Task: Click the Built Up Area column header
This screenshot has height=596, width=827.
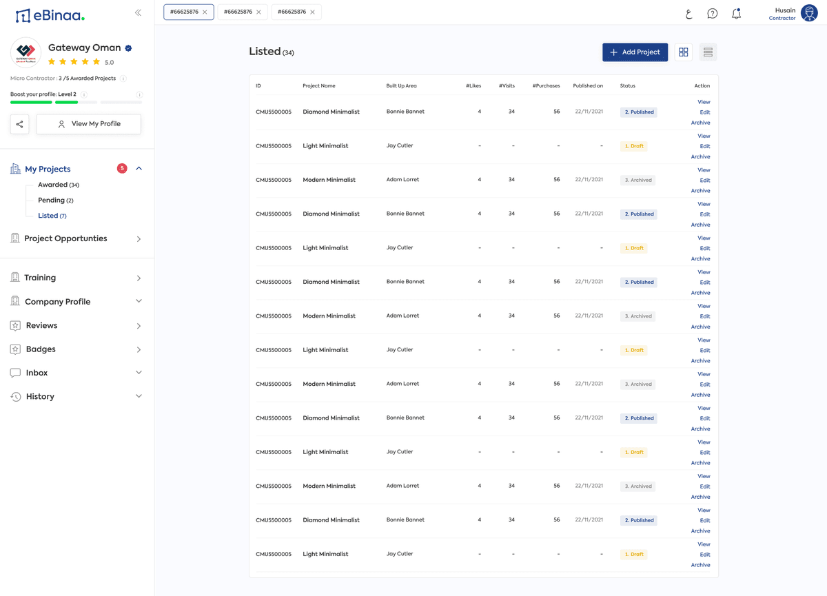Action: point(401,86)
